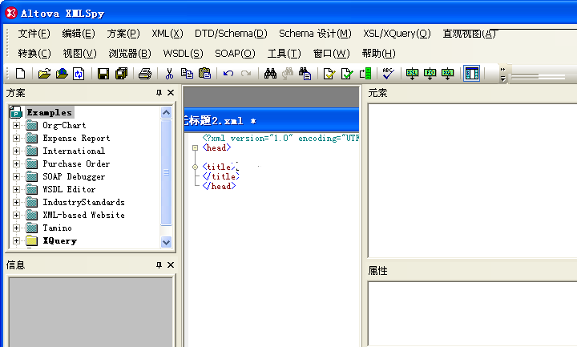Click the Assign schema green bars icon
The width and height of the screenshot is (577, 347).
tap(365, 74)
